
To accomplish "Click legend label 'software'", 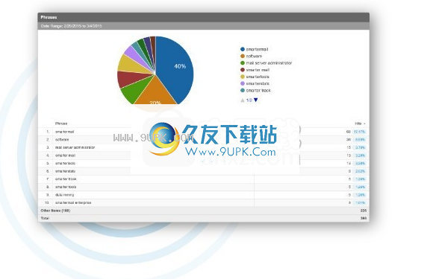I will point(254,56).
